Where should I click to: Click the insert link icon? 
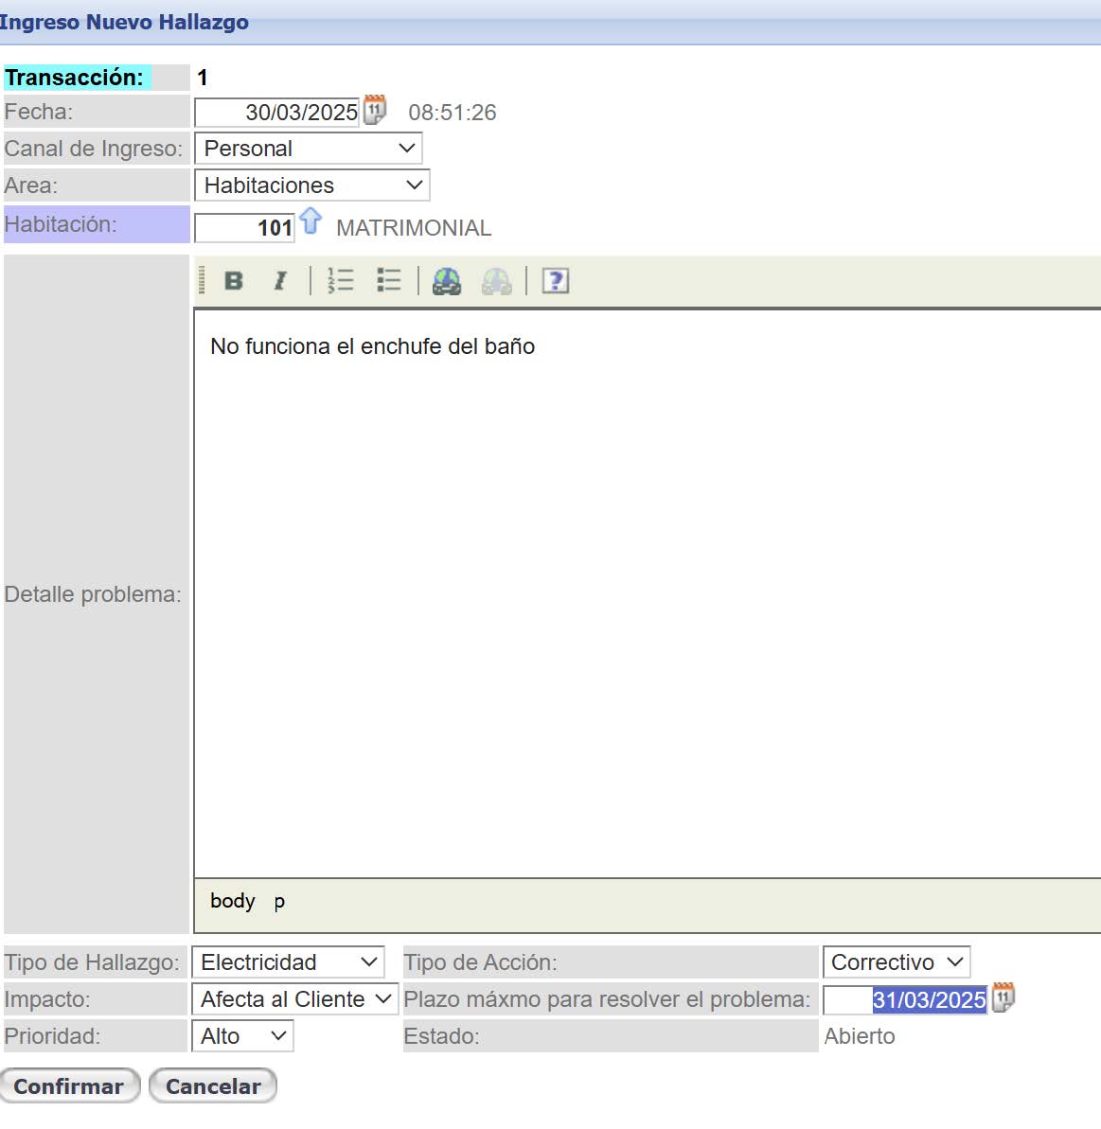click(447, 281)
